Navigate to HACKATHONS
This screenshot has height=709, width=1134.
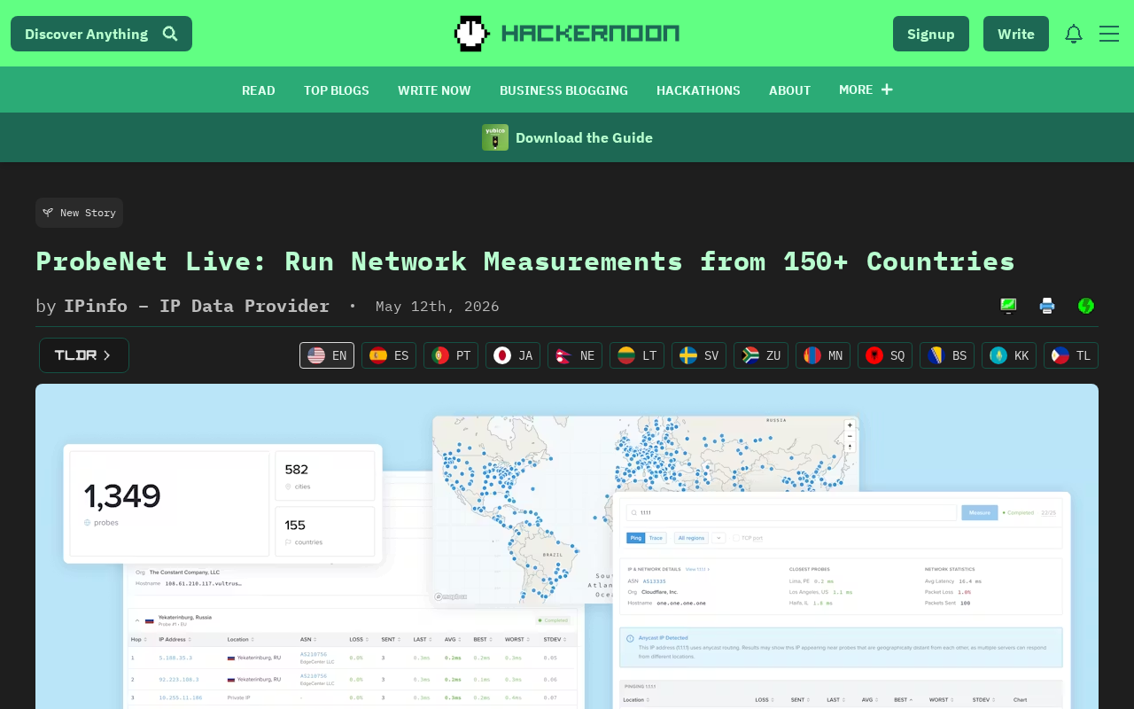pyautogui.click(x=698, y=90)
